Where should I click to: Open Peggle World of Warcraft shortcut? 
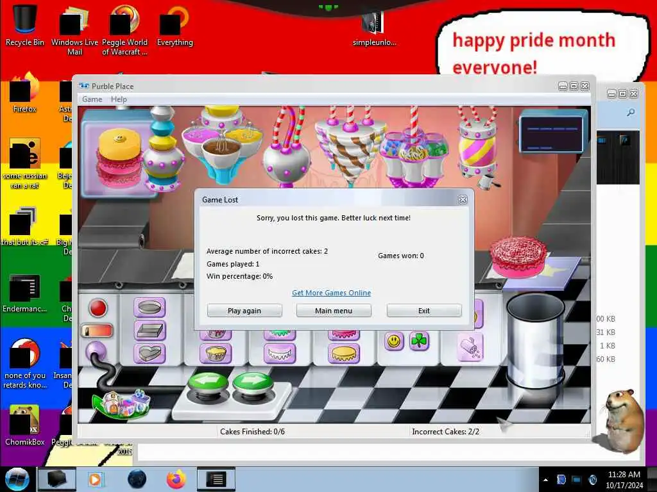click(124, 29)
